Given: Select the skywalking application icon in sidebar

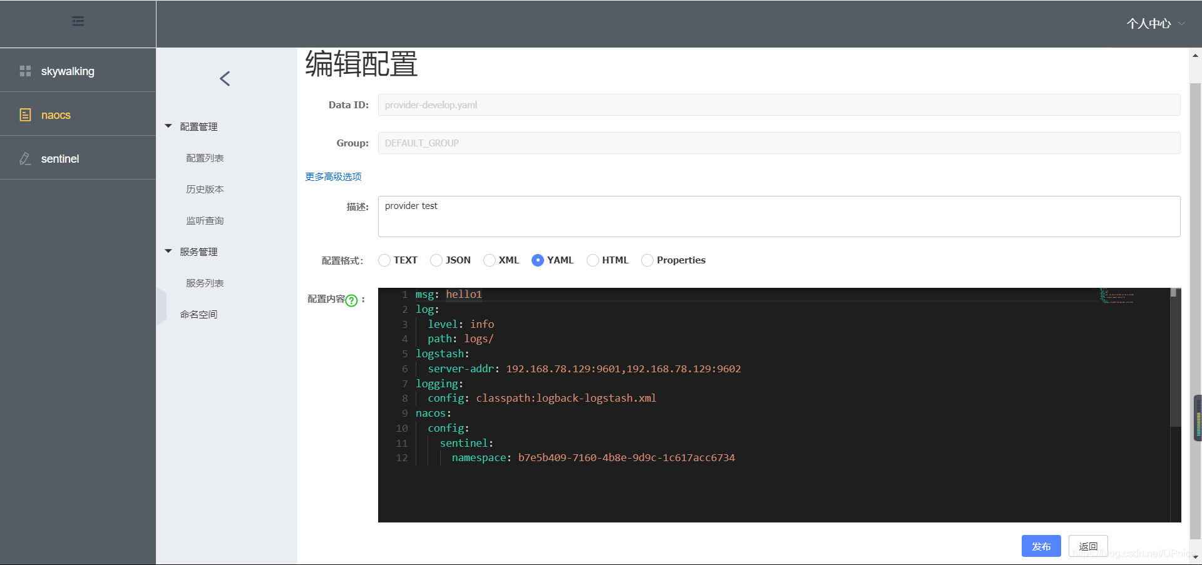Looking at the screenshot, I should (25, 71).
